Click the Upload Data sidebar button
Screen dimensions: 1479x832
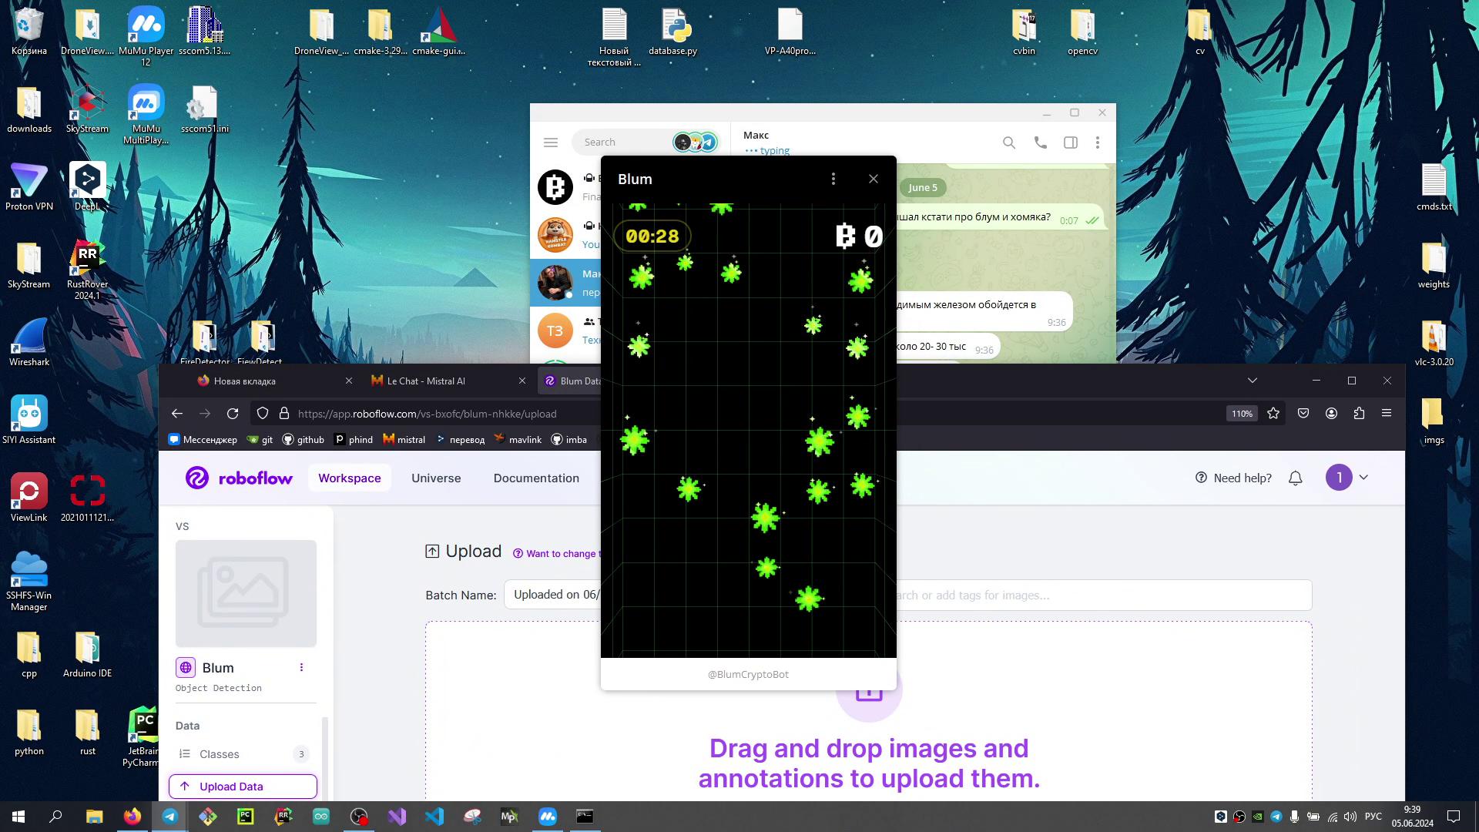pos(243,787)
